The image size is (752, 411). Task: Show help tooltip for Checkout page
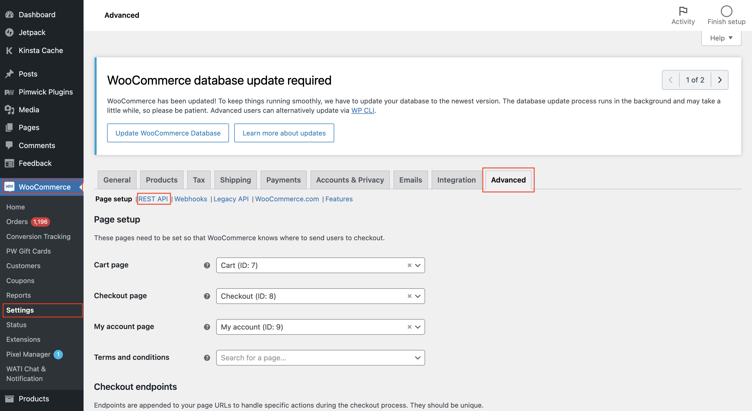[x=207, y=296]
